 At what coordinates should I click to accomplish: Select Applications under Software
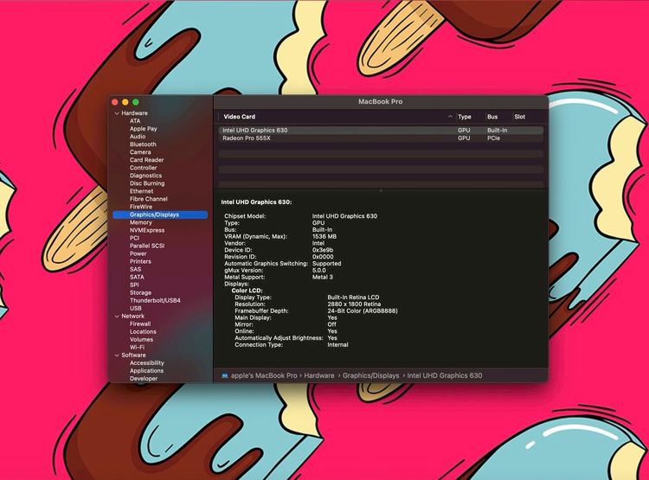(146, 371)
